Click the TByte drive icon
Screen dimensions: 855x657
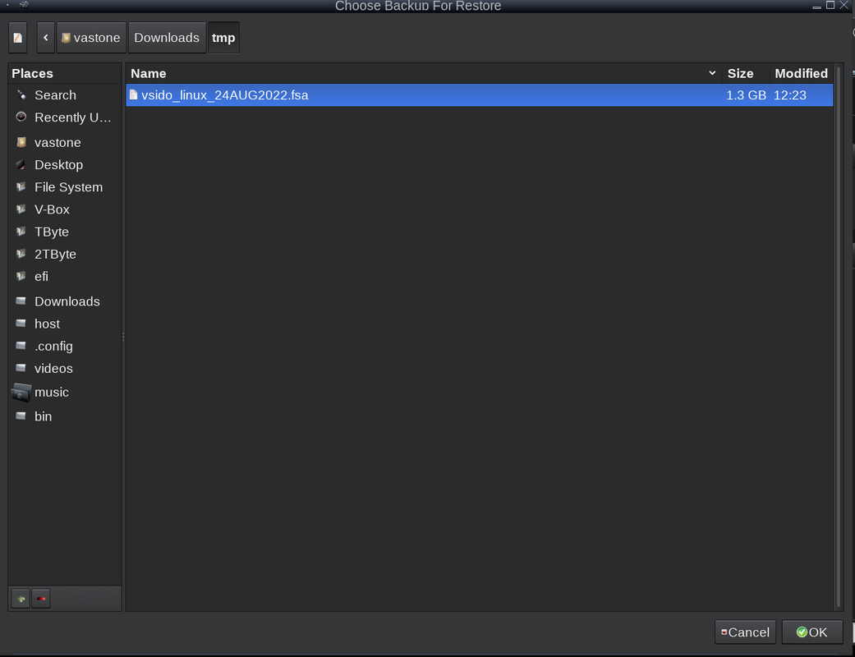click(x=21, y=232)
